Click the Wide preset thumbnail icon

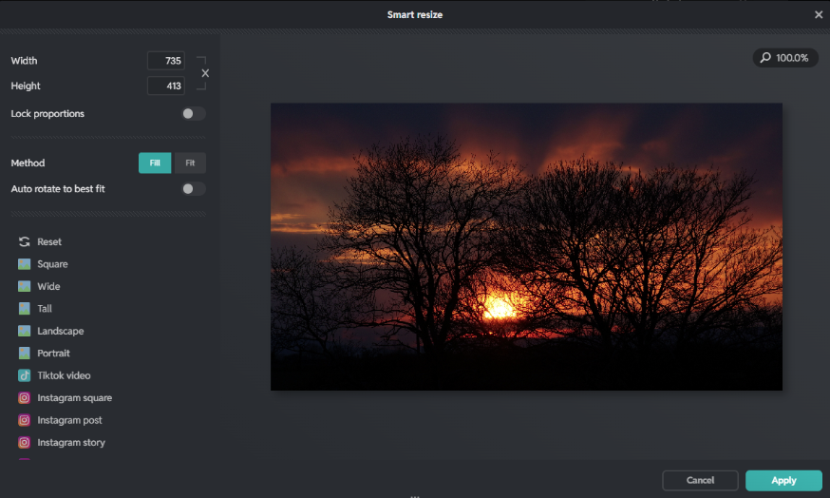click(25, 286)
